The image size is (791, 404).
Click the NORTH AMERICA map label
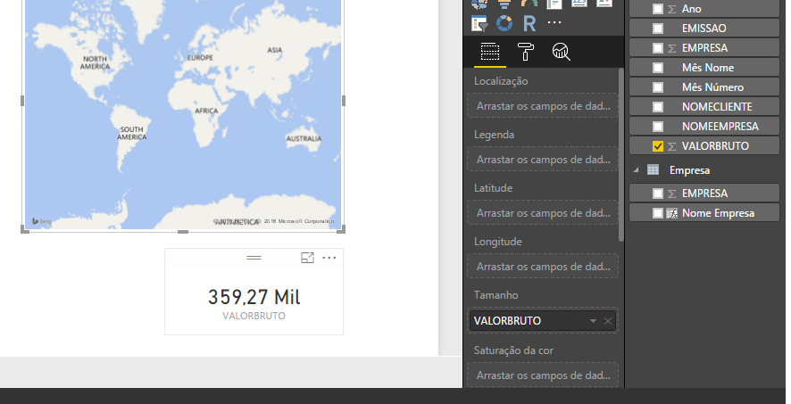click(x=95, y=62)
